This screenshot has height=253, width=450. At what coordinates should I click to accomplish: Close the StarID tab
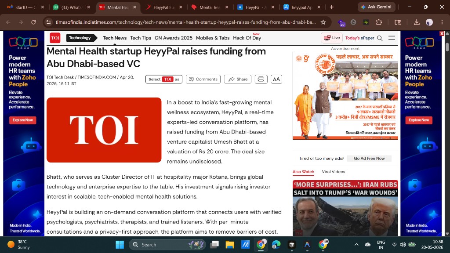[x=43, y=7]
